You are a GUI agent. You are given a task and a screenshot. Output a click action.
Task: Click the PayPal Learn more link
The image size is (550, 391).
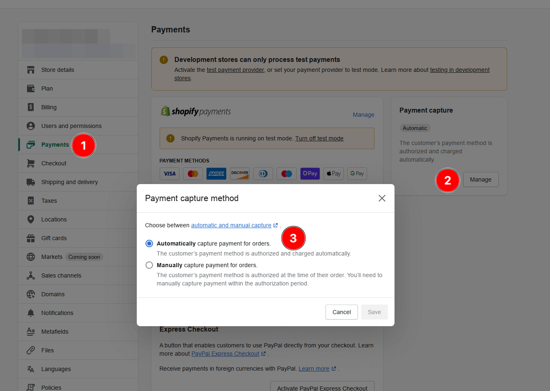(317, 369)
